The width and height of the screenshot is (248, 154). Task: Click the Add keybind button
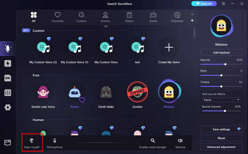pos(221,52)
